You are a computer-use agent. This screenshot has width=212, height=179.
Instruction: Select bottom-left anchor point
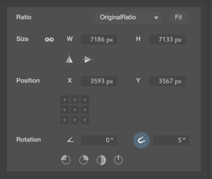(65, 120)
